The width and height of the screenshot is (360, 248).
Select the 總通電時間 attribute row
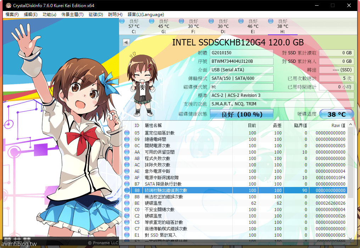tap(235, 139)
